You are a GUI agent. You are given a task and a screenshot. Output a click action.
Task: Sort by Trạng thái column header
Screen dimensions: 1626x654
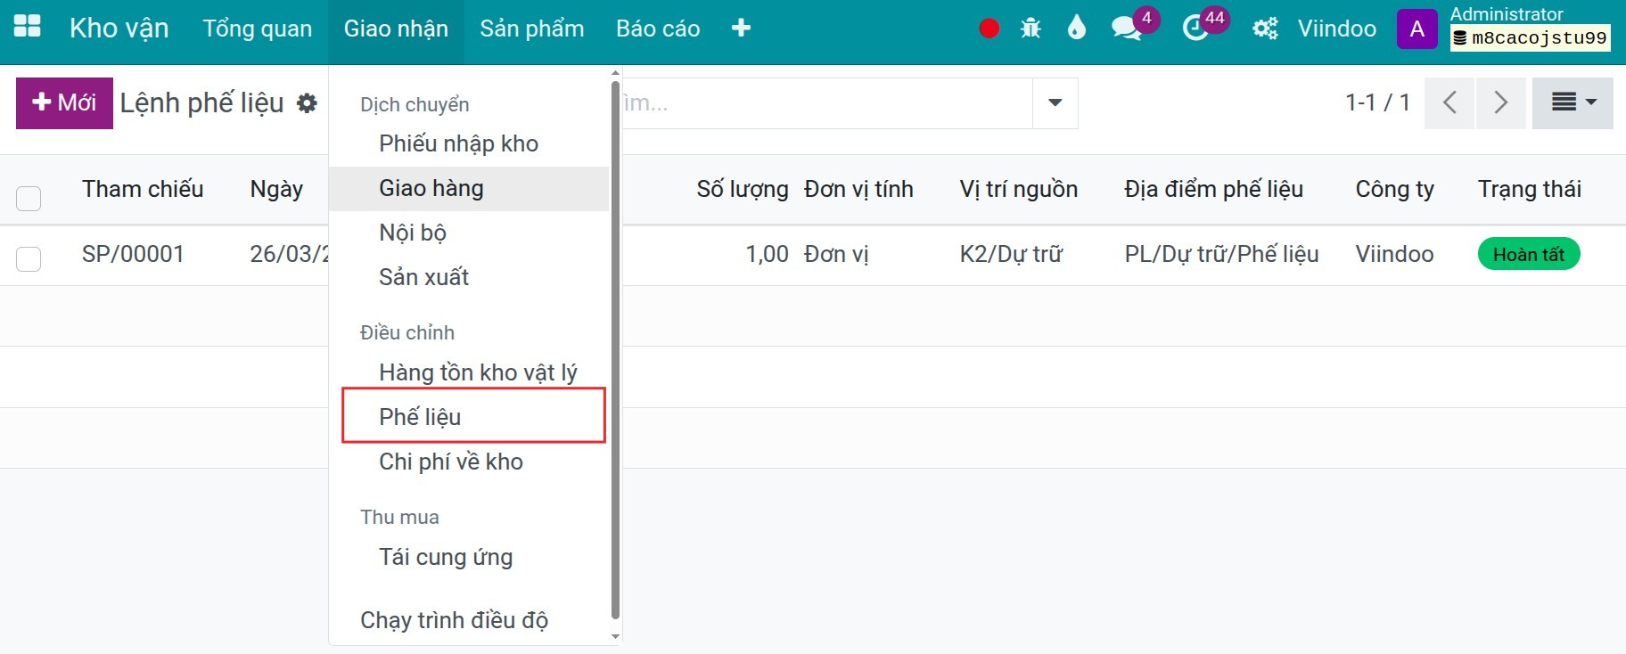click(1530, 189)
